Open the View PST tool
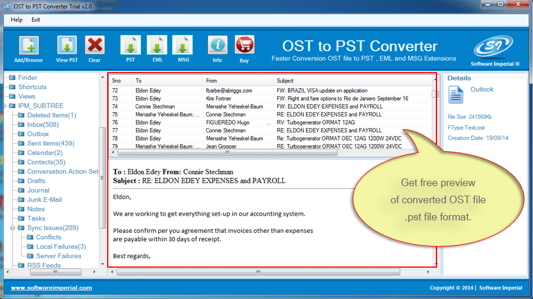Viewport: 533px width, 299px height. click(x=66, y=45)
